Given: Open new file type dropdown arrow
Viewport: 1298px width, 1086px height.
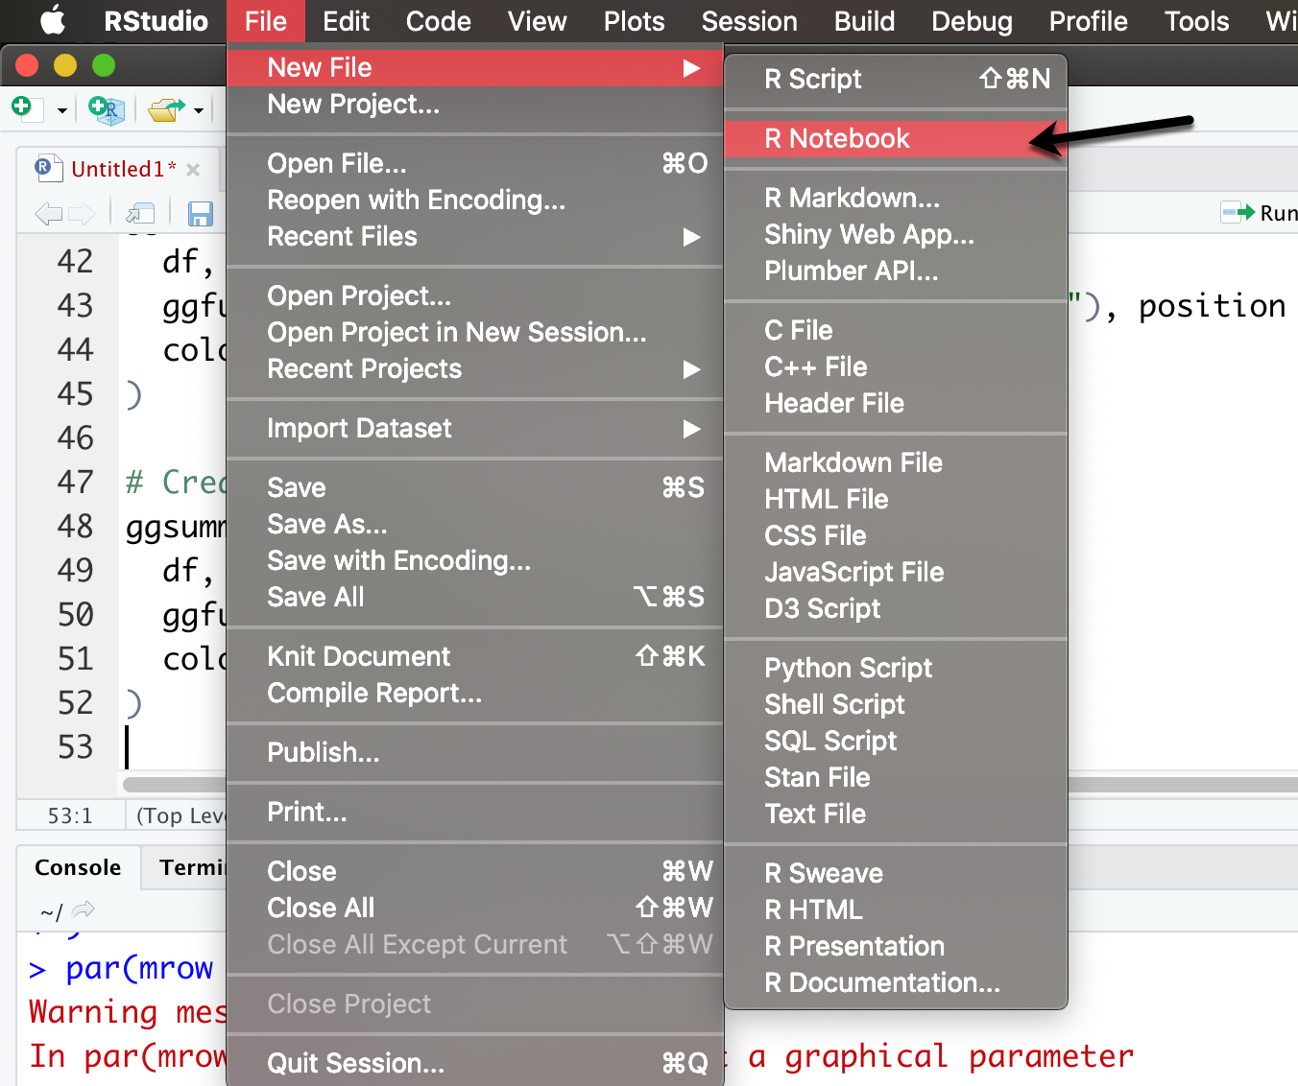Looking at the screenshot, I should (x=61, y=110).
